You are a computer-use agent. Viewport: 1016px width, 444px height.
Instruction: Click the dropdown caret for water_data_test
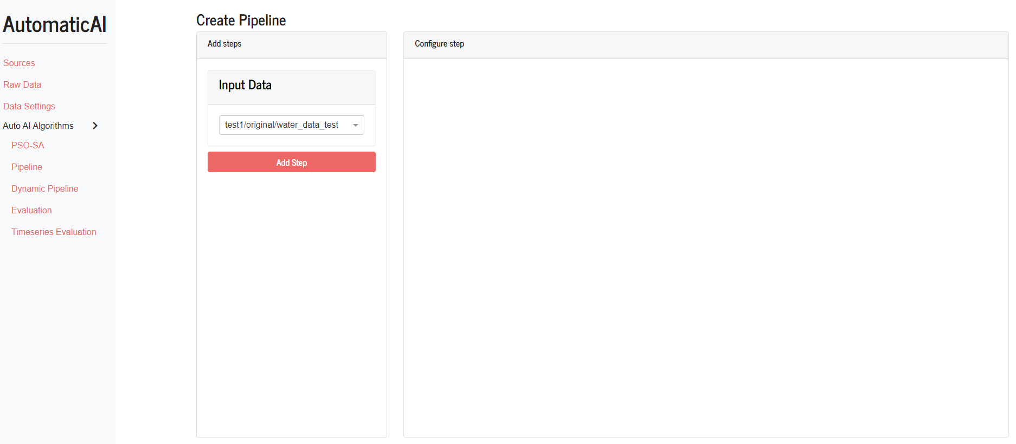point(356,125)
